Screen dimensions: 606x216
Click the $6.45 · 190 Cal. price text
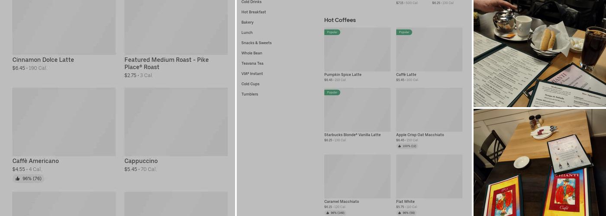point(30,68)
